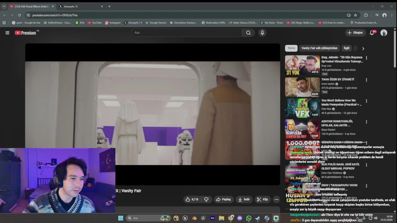Open options for ASHTAR KOMUTANLIĞI video
Screen dimensions: 397x223
click(366, 122)
